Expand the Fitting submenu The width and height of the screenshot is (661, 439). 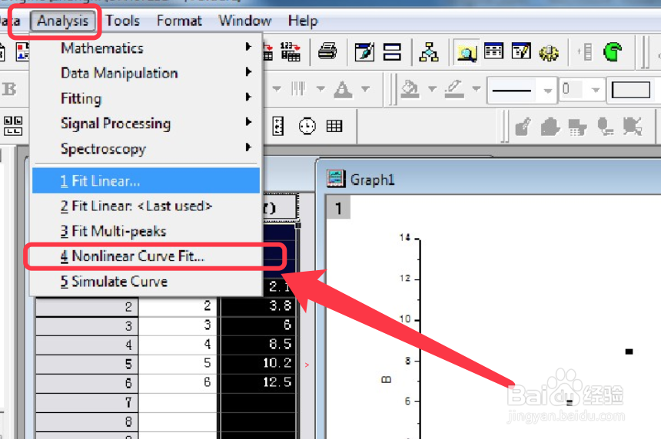146,98
